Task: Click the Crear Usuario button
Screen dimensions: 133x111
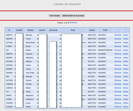Action: pyautogui.click(x=55, y=16)
